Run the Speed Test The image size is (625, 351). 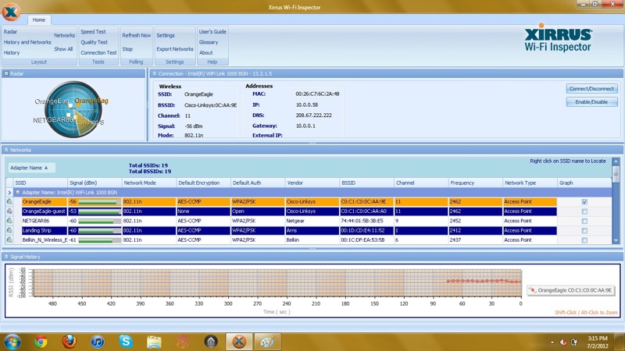(x=93, y=31)
